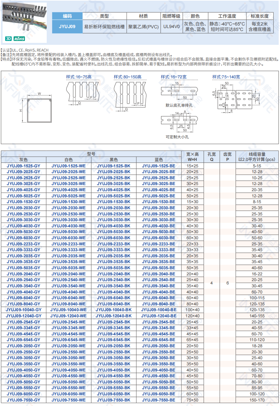Select the 蓝色 column header
Image resolution: width=280 pixels, height=406 pixels.
pos(159,160)
